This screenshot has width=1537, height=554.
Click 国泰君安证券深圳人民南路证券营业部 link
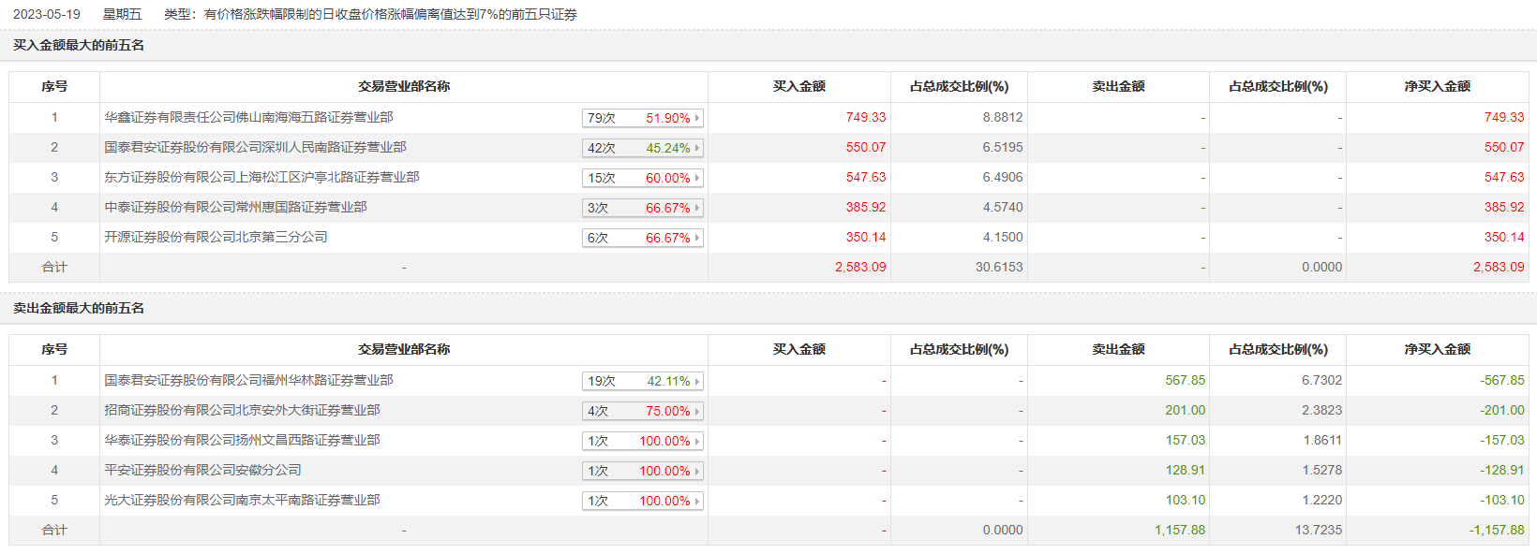click(x=255, y=147)
